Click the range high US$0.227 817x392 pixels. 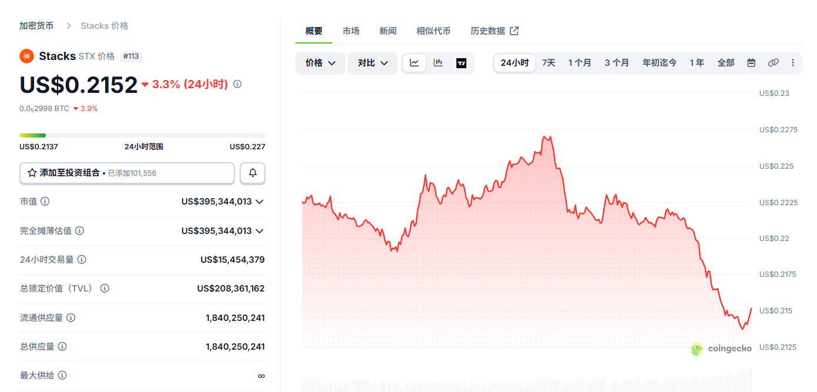(247, 147)
